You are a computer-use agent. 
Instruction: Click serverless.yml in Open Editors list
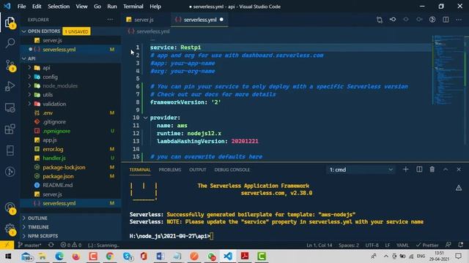point(59,50)
